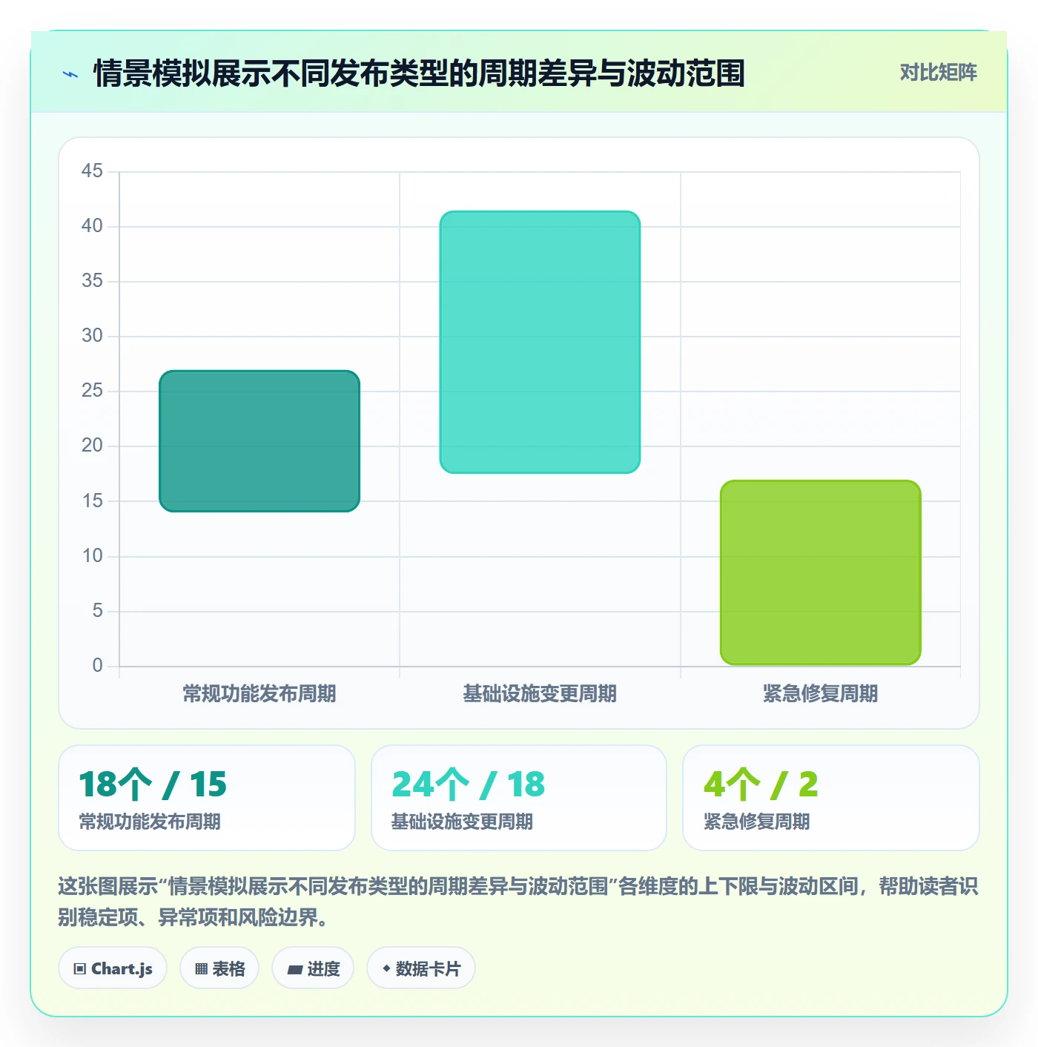Click y-axis value 0
Screen dimensions: 1038x1047
[x=97, y=665]
